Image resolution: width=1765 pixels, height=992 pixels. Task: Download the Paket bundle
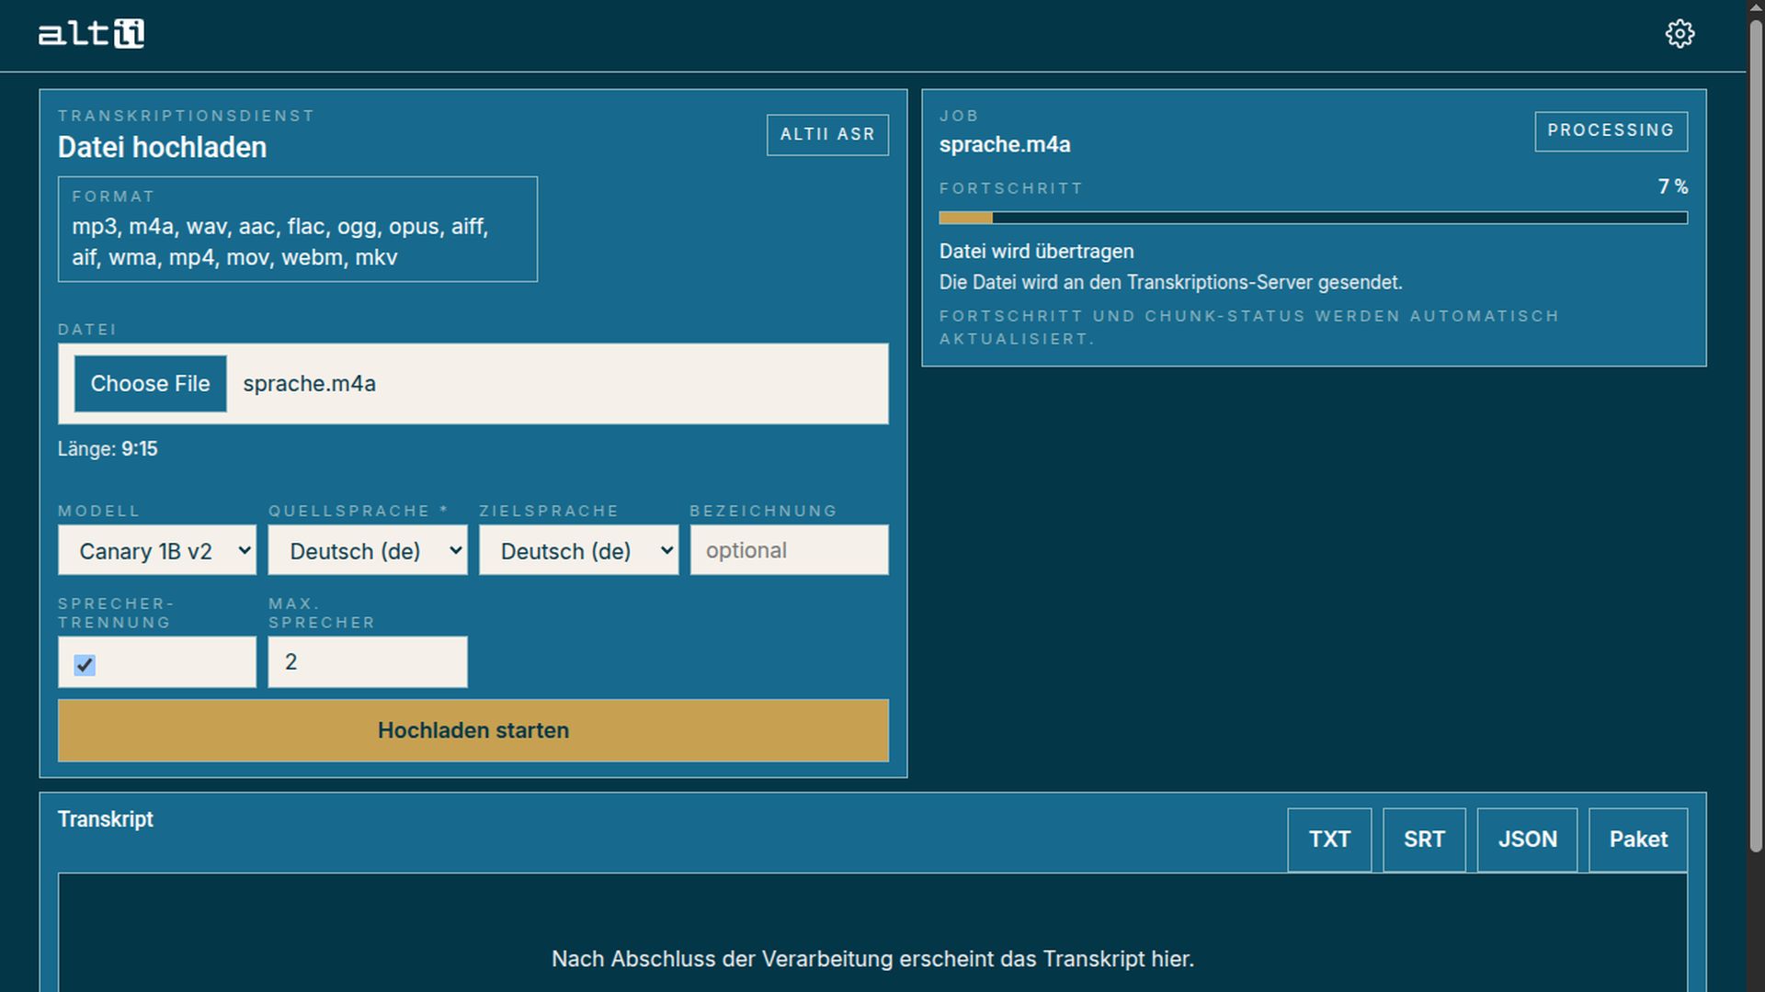pos(1638,840)
